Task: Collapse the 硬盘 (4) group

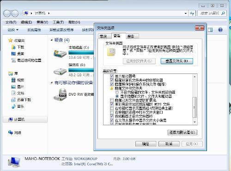Action: [52, 40]
